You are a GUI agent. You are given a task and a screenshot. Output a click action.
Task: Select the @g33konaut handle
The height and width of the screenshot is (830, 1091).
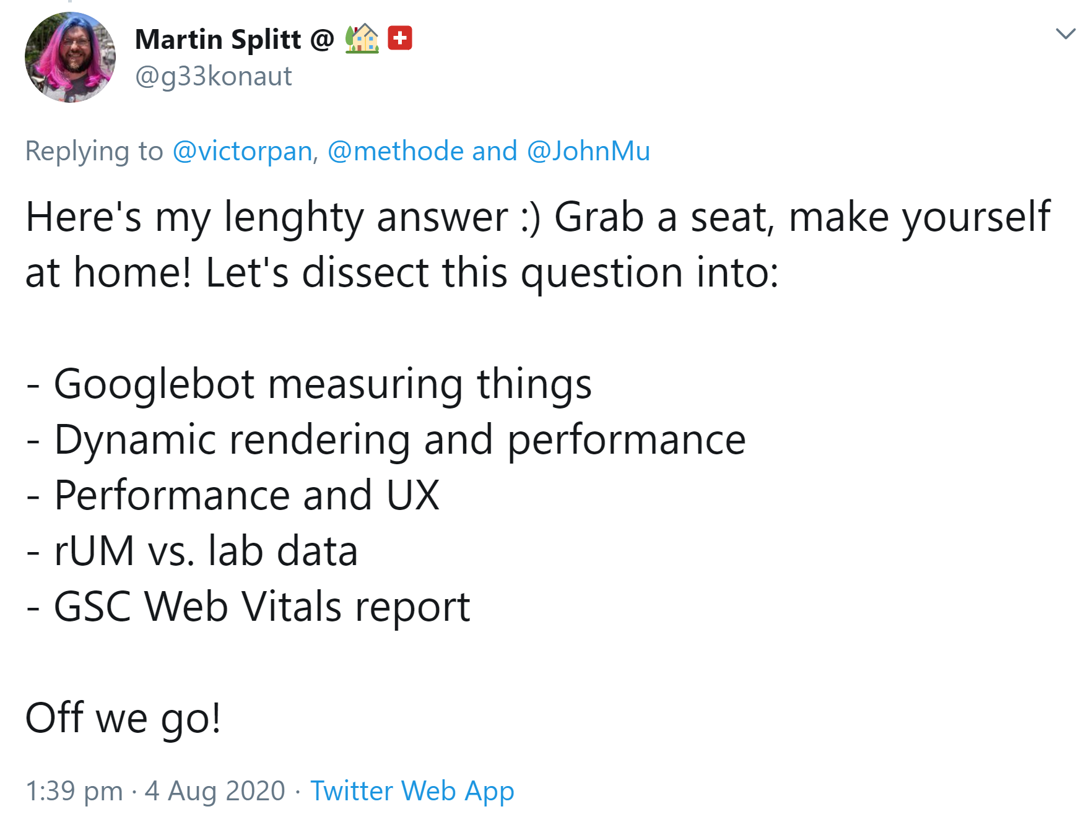coord(214,77)
